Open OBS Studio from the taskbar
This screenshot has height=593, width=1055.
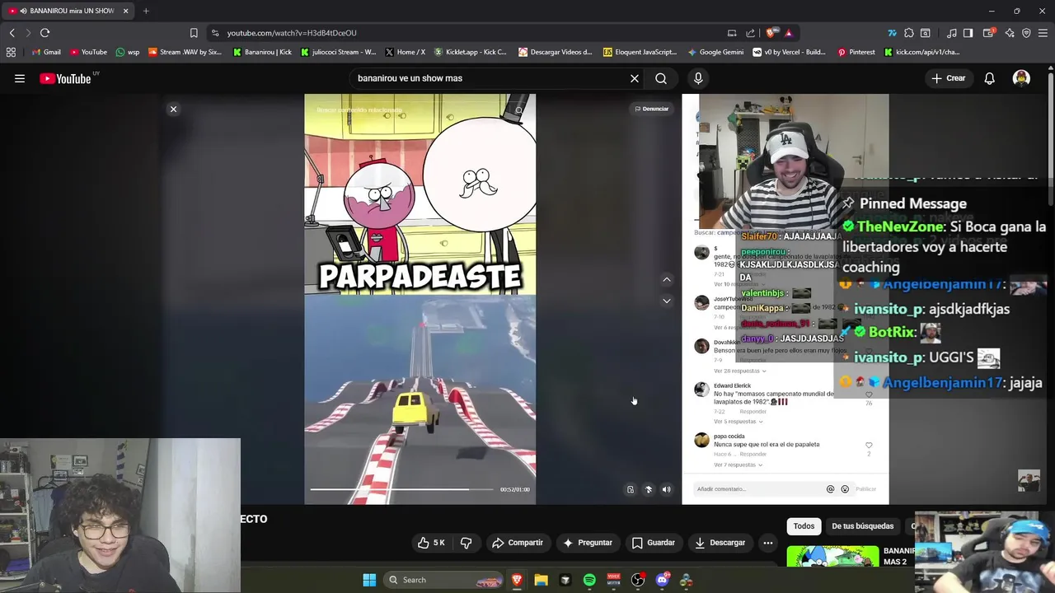tap(638, 580)
